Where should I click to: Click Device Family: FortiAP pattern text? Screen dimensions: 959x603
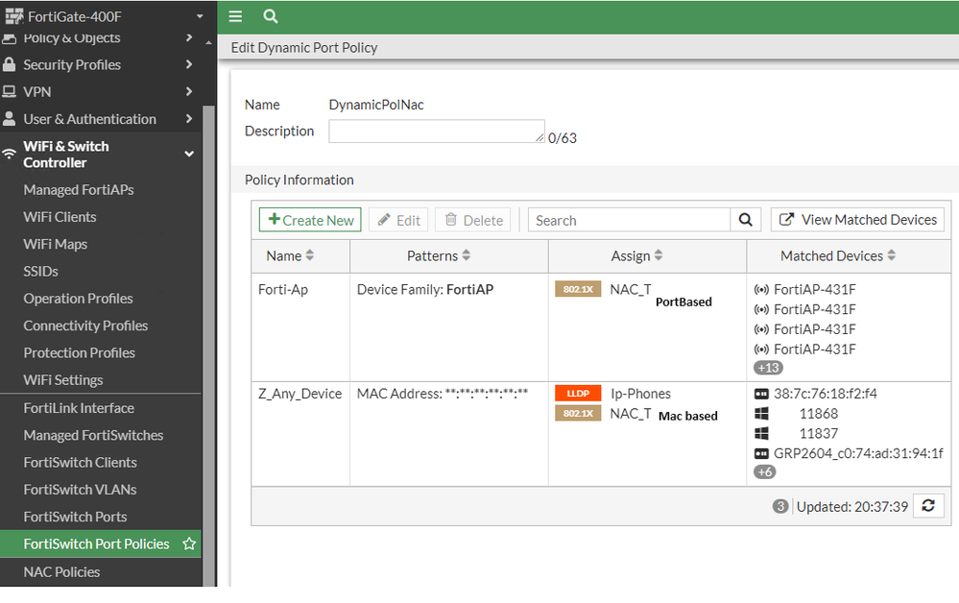[x=425, y=290]
